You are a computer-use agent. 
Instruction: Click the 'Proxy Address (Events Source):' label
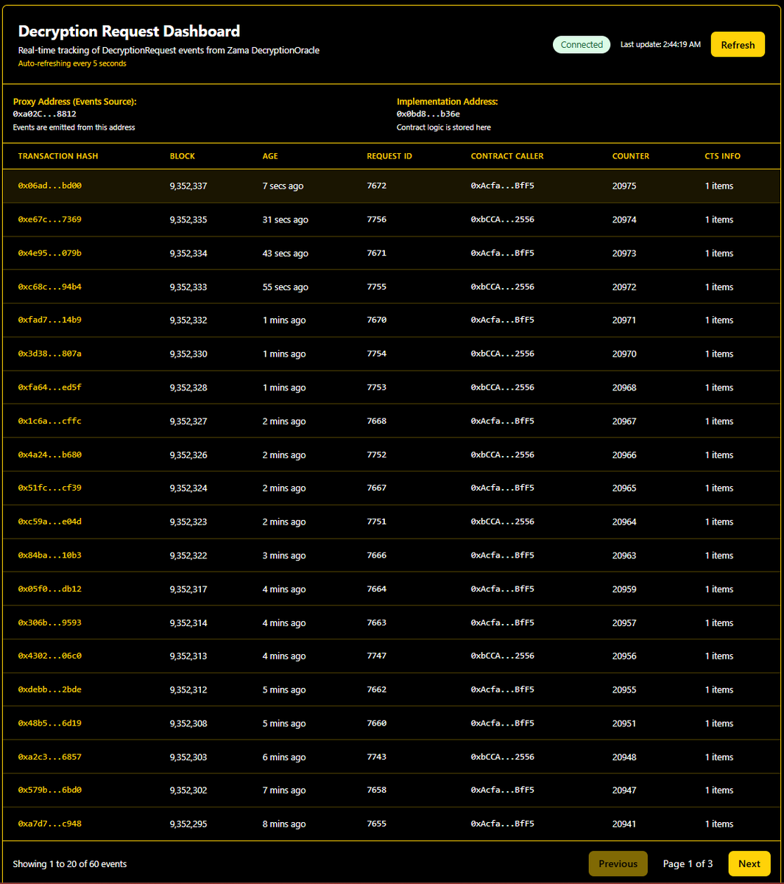74,102
